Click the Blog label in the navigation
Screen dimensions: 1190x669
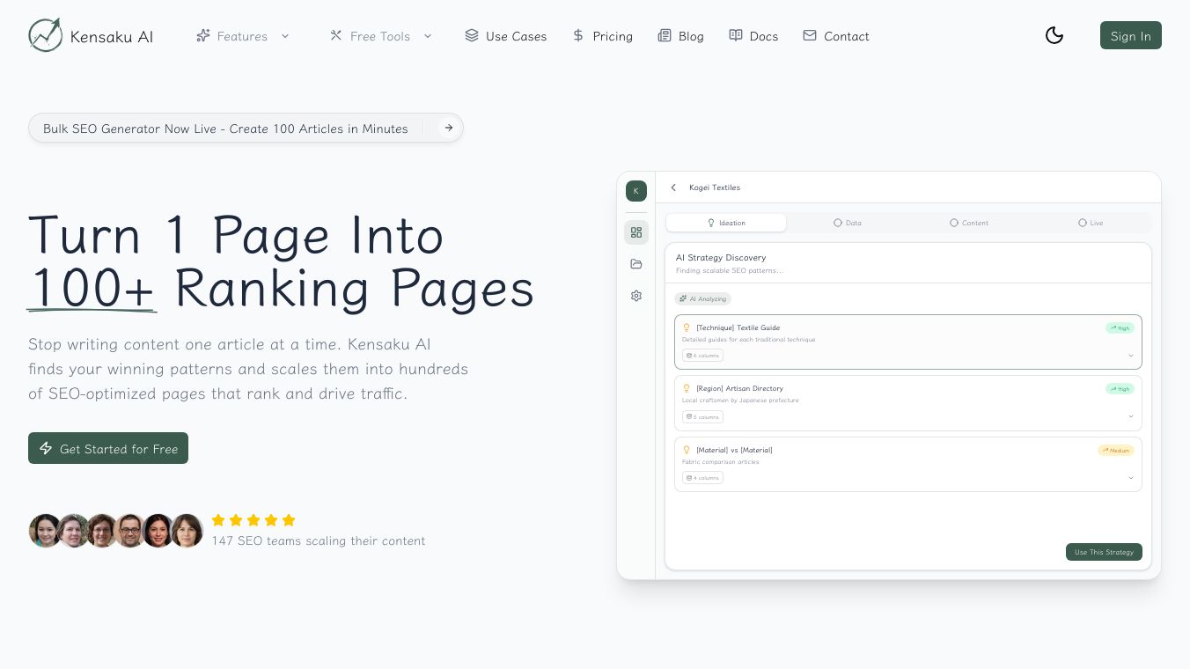[x=691, y=36]
